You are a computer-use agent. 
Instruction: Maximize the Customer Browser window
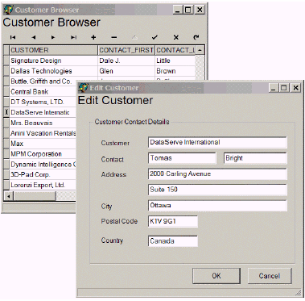[188, 10]
